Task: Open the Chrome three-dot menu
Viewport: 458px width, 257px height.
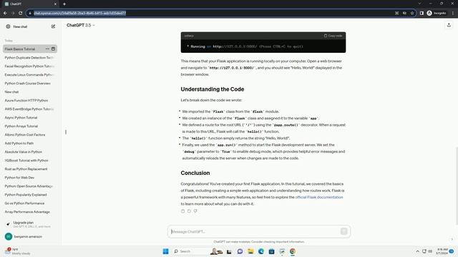Action: 453,13
